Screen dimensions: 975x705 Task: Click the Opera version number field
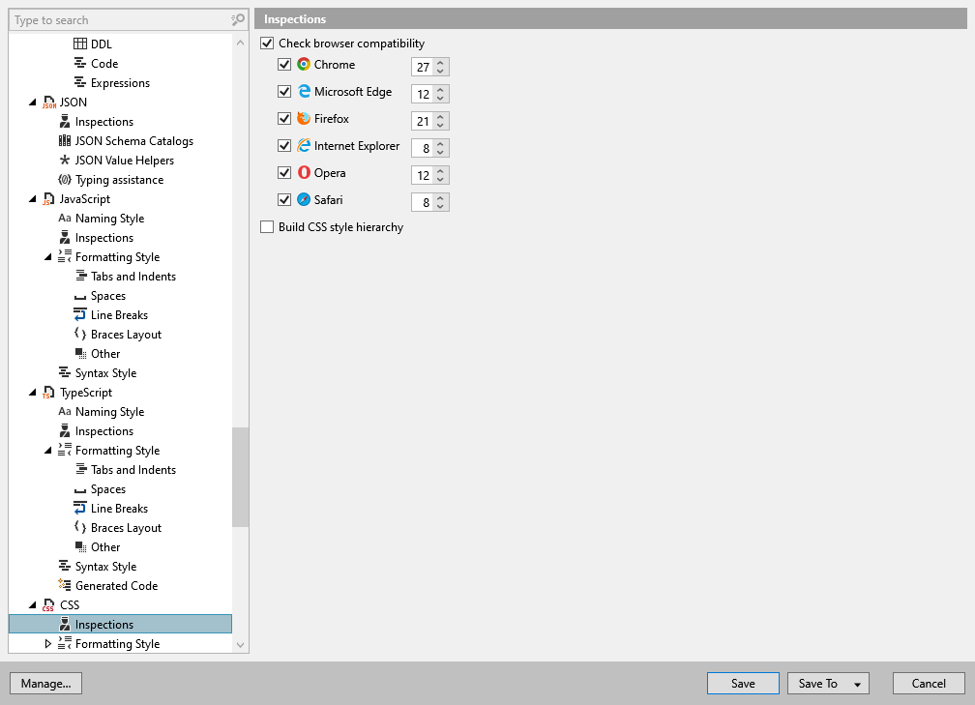tap(423, 175)
